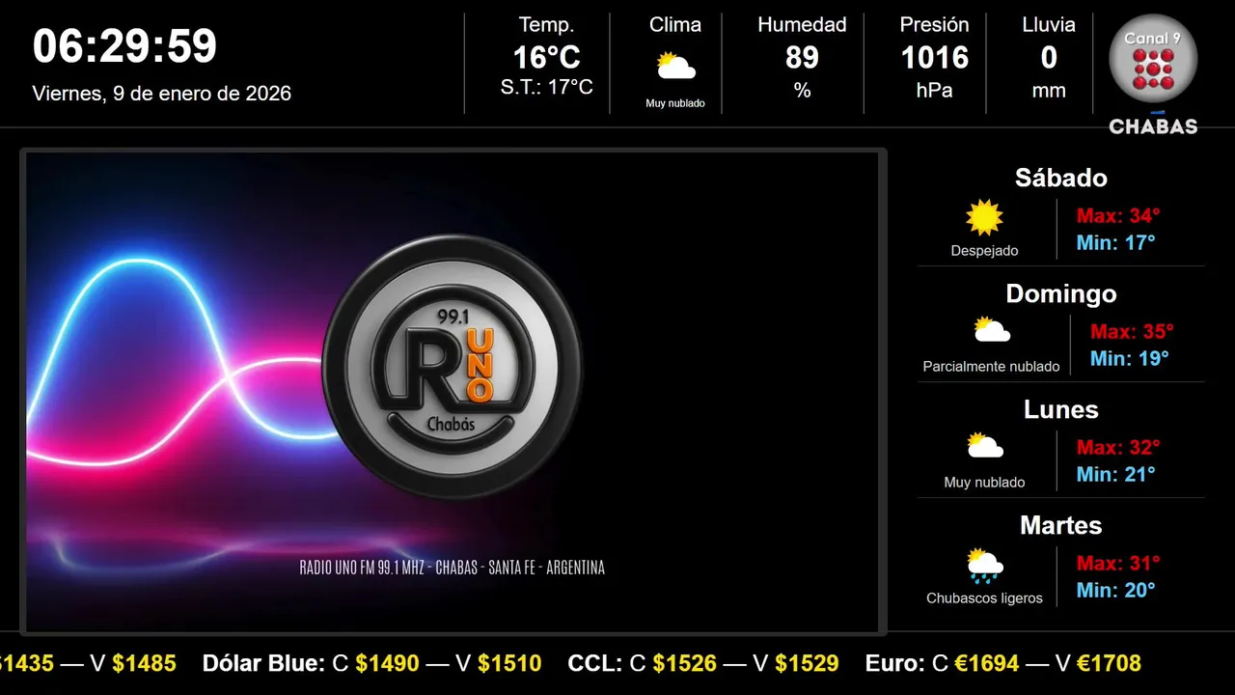
Task: Click the 'Martes' forecast heading
Action: tap(1061, 525)
